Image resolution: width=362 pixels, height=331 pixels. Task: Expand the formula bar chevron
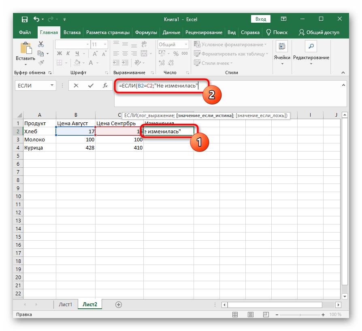(x=343, y=85)
